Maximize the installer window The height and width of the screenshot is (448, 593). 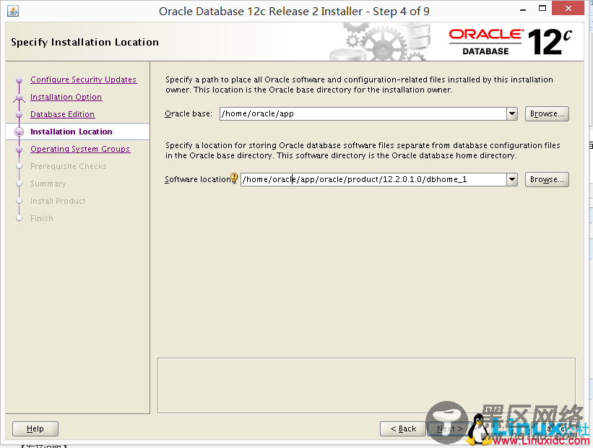pyautogui.click(x=542, y=9)
